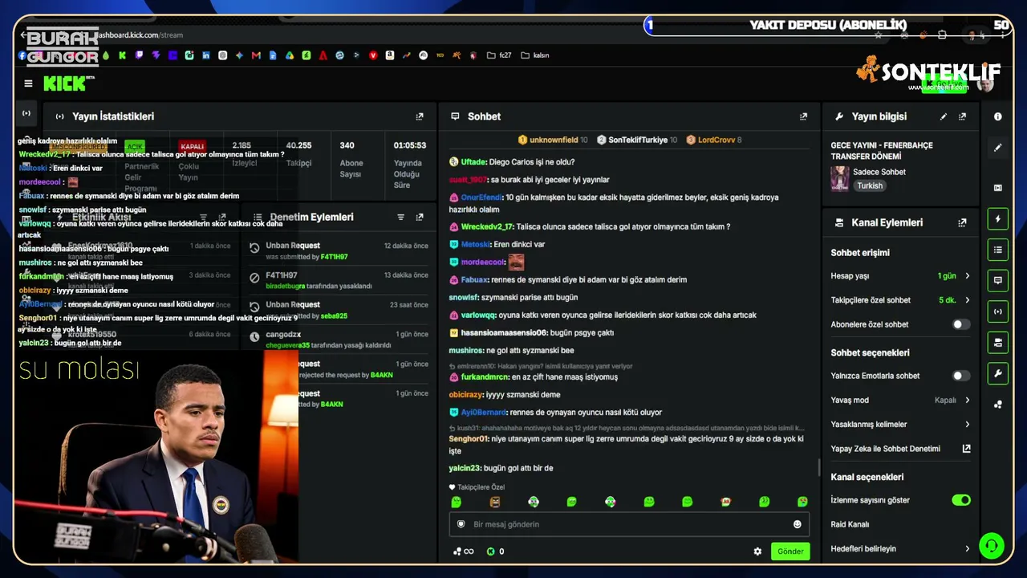Send the message with Gönder button
Screen dimensions: 1027x578
point(790,552)
